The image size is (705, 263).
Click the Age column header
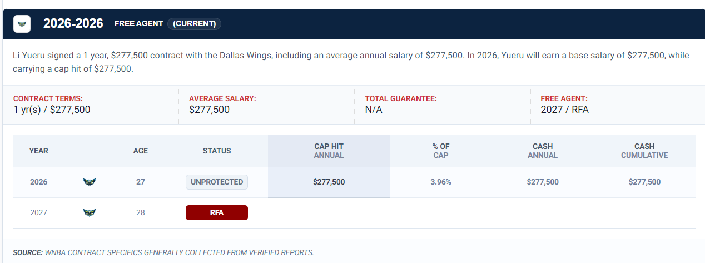[141, 151]
